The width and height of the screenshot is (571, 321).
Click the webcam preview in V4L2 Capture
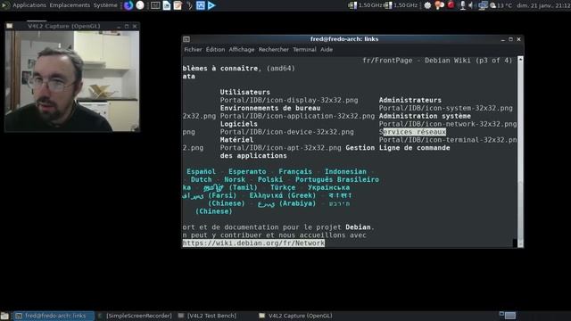[71, 81]
